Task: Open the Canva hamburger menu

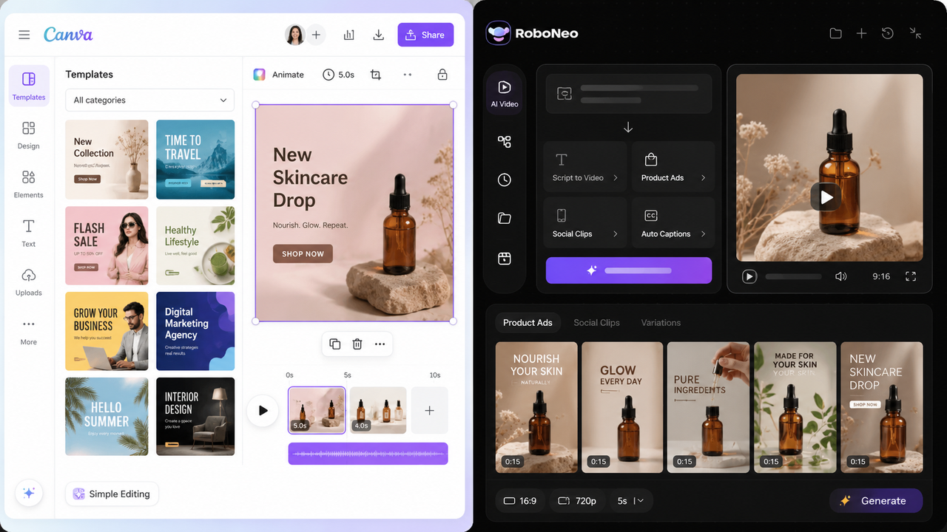Action: coord(24,35)
